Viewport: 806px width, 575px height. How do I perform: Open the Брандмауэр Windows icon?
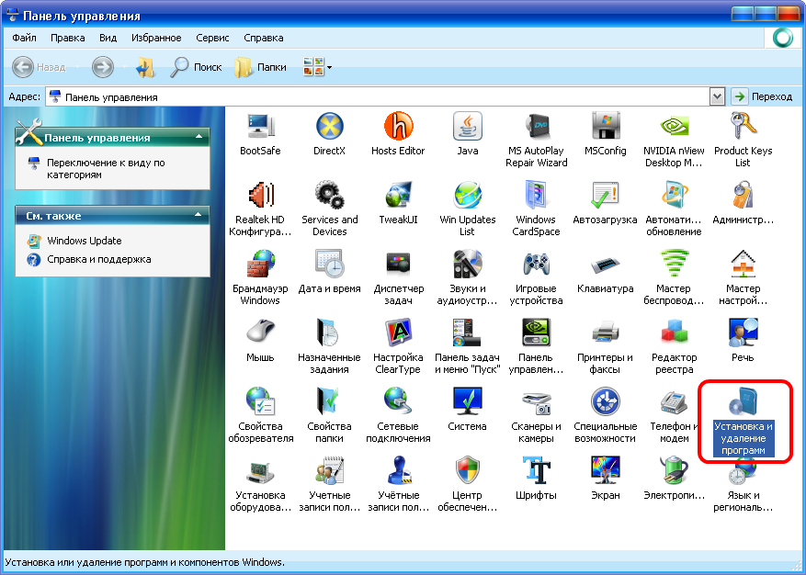(x=260, y=265)
